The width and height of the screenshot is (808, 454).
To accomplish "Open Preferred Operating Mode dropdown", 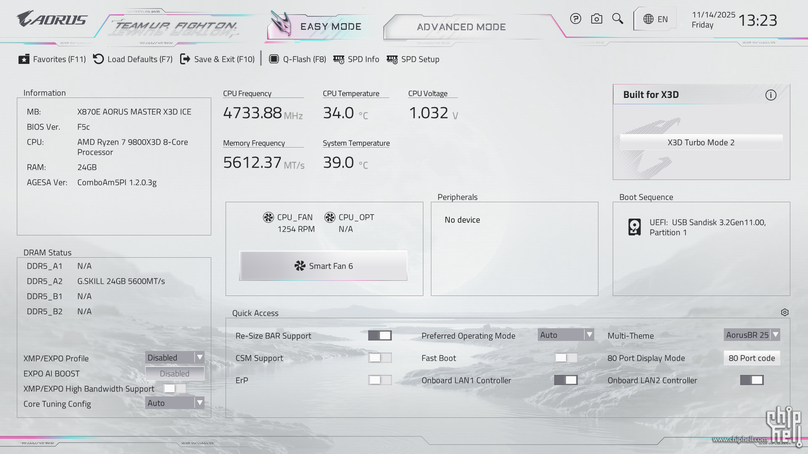I will [566, 335].
